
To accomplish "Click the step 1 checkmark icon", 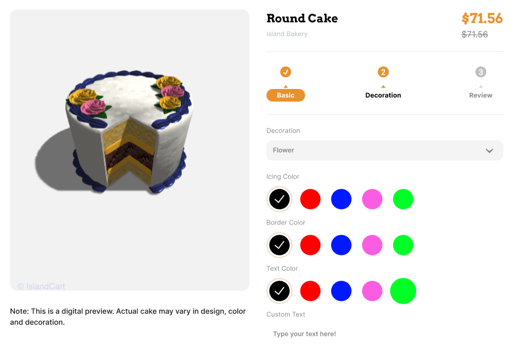I will (286, 72).
